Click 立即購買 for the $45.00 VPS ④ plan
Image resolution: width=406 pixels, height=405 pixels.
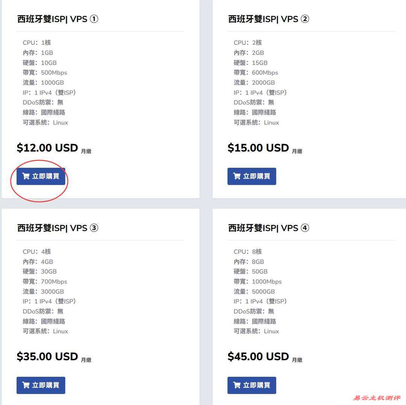click(251, 385)
